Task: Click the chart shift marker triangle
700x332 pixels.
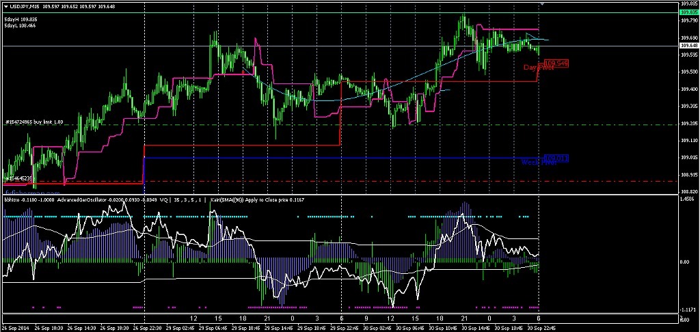Action: (542, 5)
